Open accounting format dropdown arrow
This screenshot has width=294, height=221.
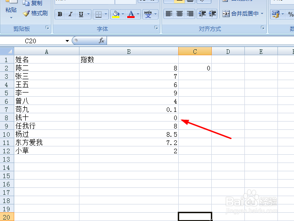click(x=283, y=14)
